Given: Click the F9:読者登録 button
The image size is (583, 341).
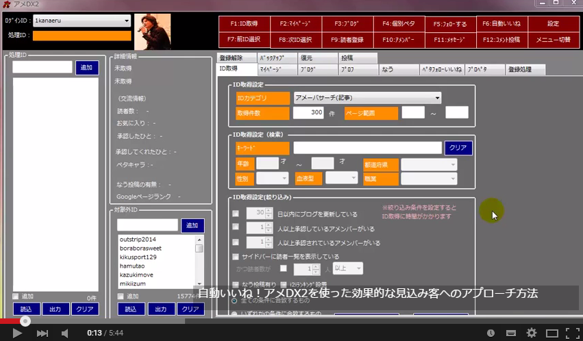Looking at the screenshot, I should coord(347,40).
